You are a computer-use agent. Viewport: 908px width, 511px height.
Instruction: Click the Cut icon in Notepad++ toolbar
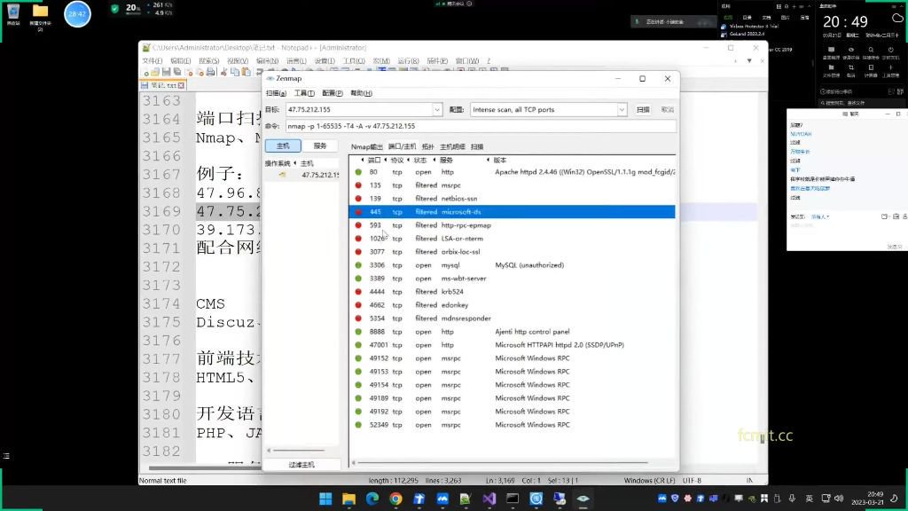click(223, 72)
